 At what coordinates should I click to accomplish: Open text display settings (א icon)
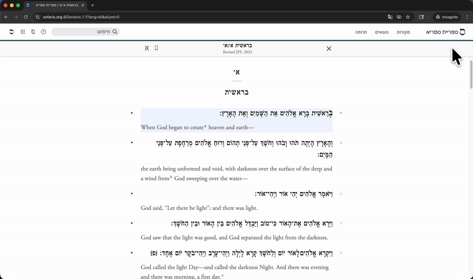(147, 48)
